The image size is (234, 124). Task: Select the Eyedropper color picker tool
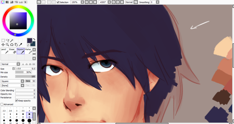[20, 45]
